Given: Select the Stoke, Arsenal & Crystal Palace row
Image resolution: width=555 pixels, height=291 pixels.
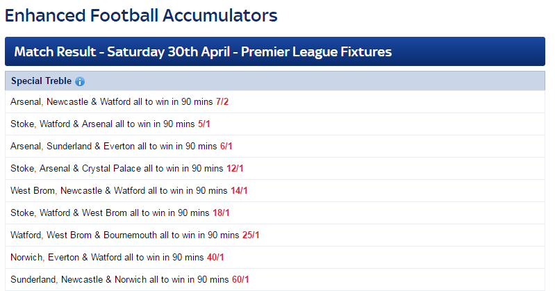Looking at the screenshot, I should [275, 169].
